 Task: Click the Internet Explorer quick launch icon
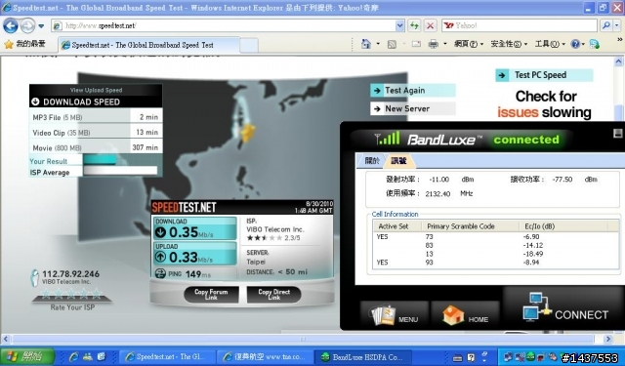[73, 356]
